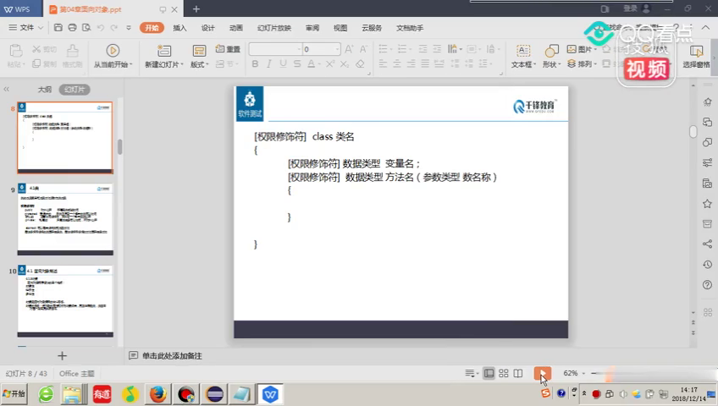Toggle bold formatting
Screen dimensions: 718x406
pyautogui.click(x=254, y=64)
